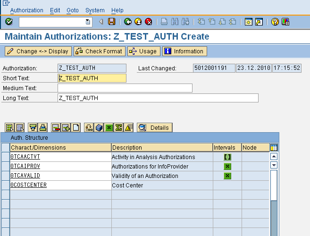310x236 pixels.
Task: Click the green intervals icon for 0TCAIPROV
Action: point(227,166)
